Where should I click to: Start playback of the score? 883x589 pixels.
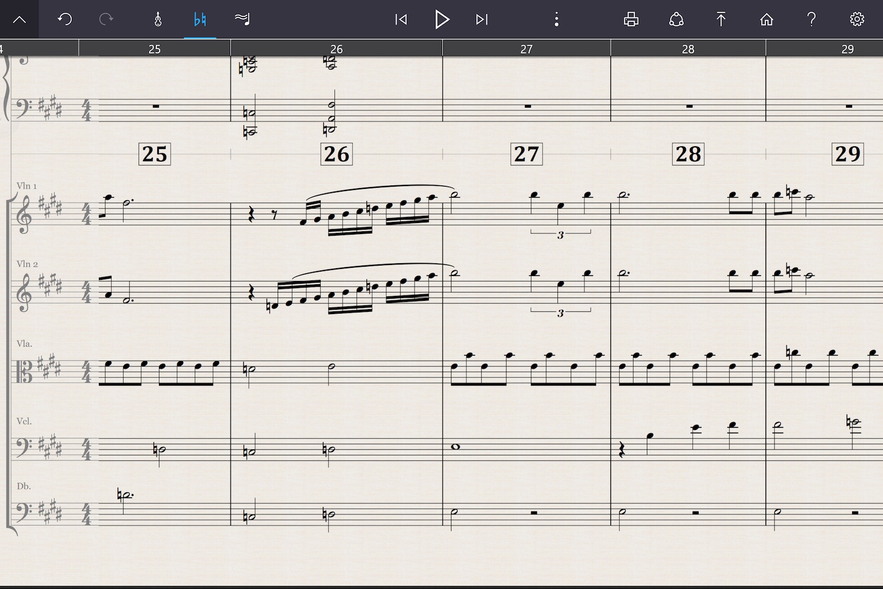(441, 19)
